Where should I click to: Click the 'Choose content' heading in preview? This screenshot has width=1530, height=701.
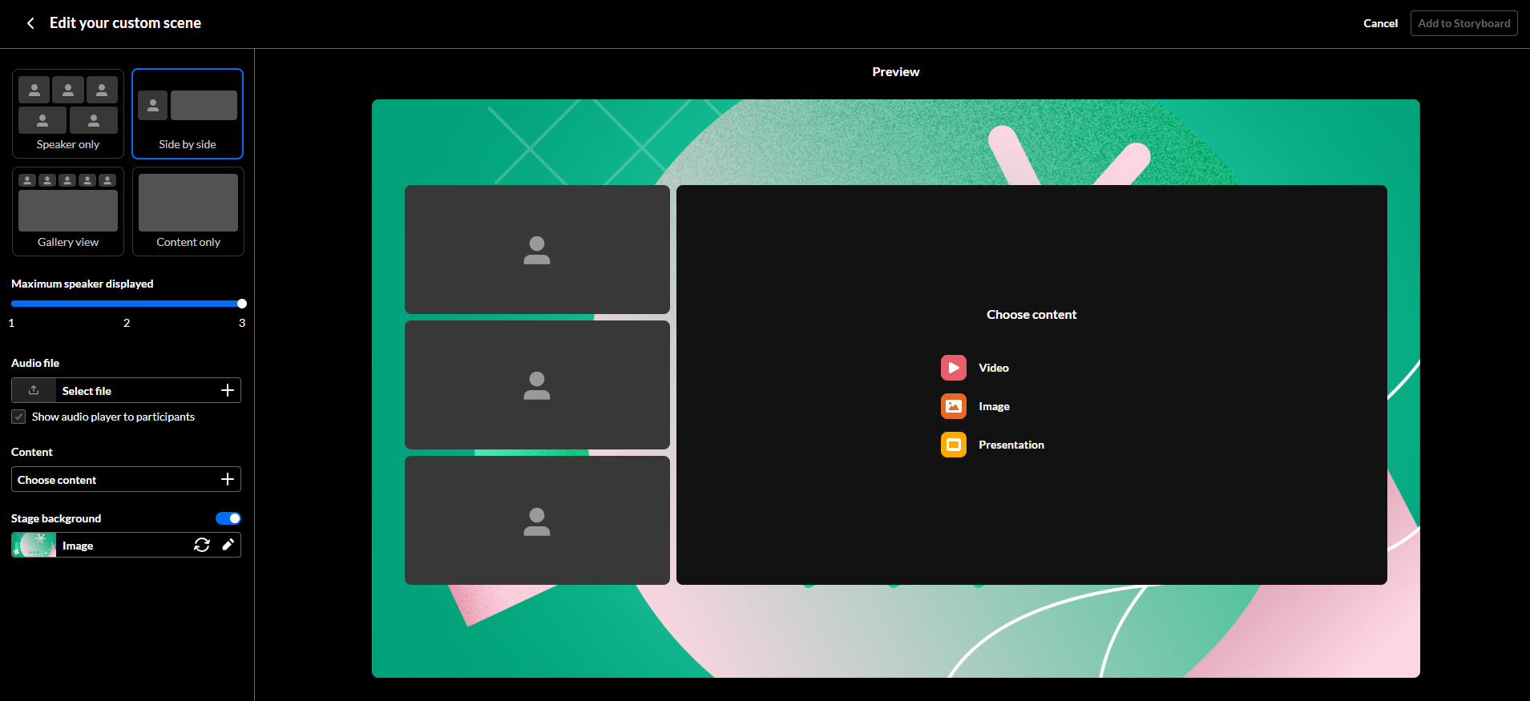click(1031, 314)
